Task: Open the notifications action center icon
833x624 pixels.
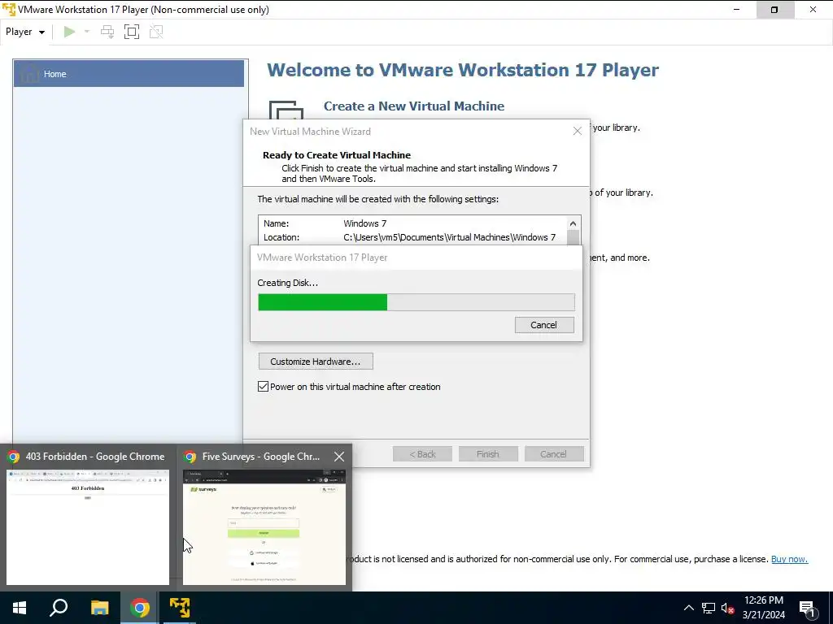Action: click(808, 609)
